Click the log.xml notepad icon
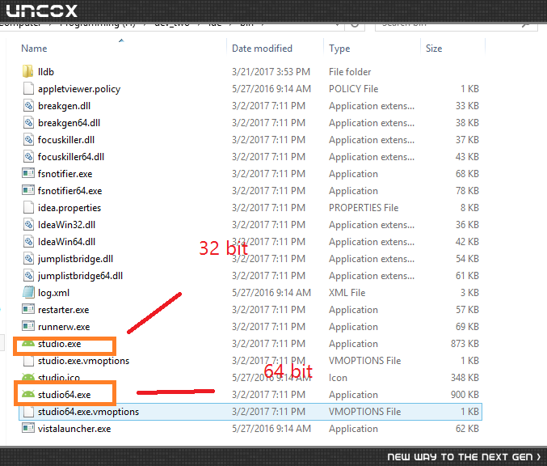547x466 pixels. pos(28,292)
